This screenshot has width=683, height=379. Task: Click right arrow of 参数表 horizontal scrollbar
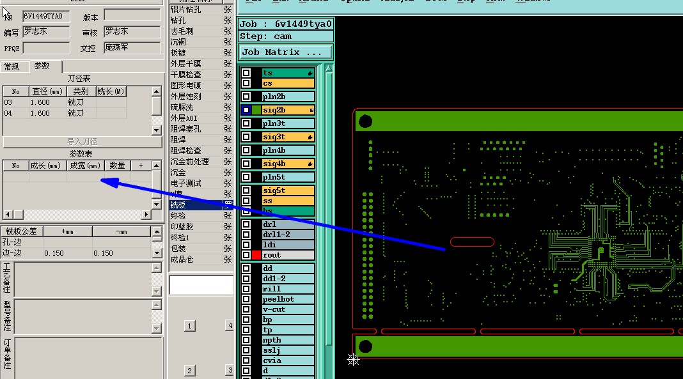coord(146,215)
